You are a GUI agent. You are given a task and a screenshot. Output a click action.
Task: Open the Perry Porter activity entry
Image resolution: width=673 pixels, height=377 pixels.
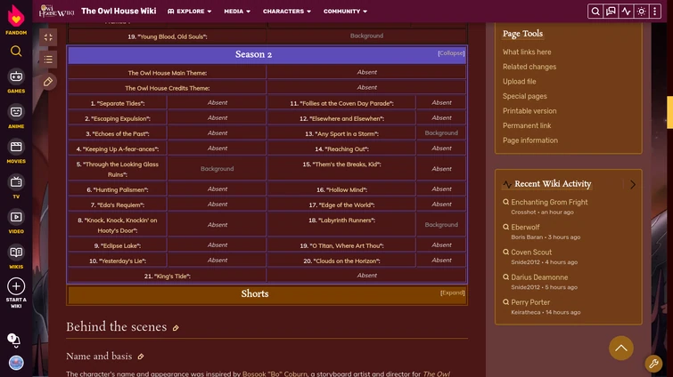coord(530,302)
